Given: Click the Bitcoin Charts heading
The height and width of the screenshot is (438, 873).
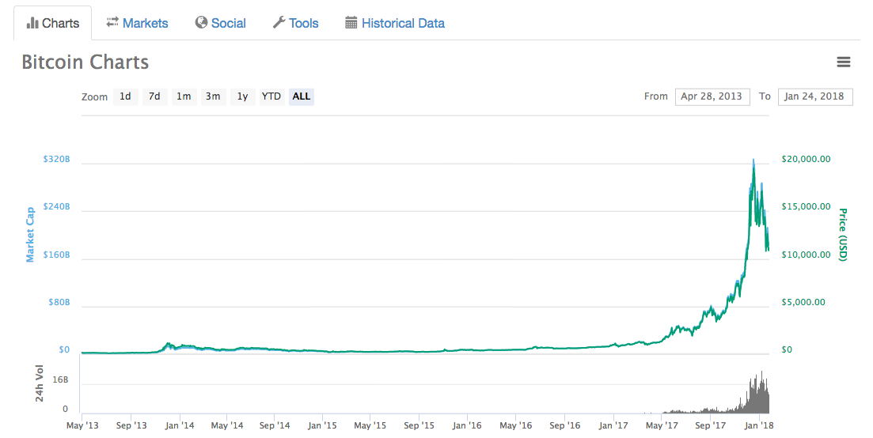Looking at the screenshot, I should [85, 62].
